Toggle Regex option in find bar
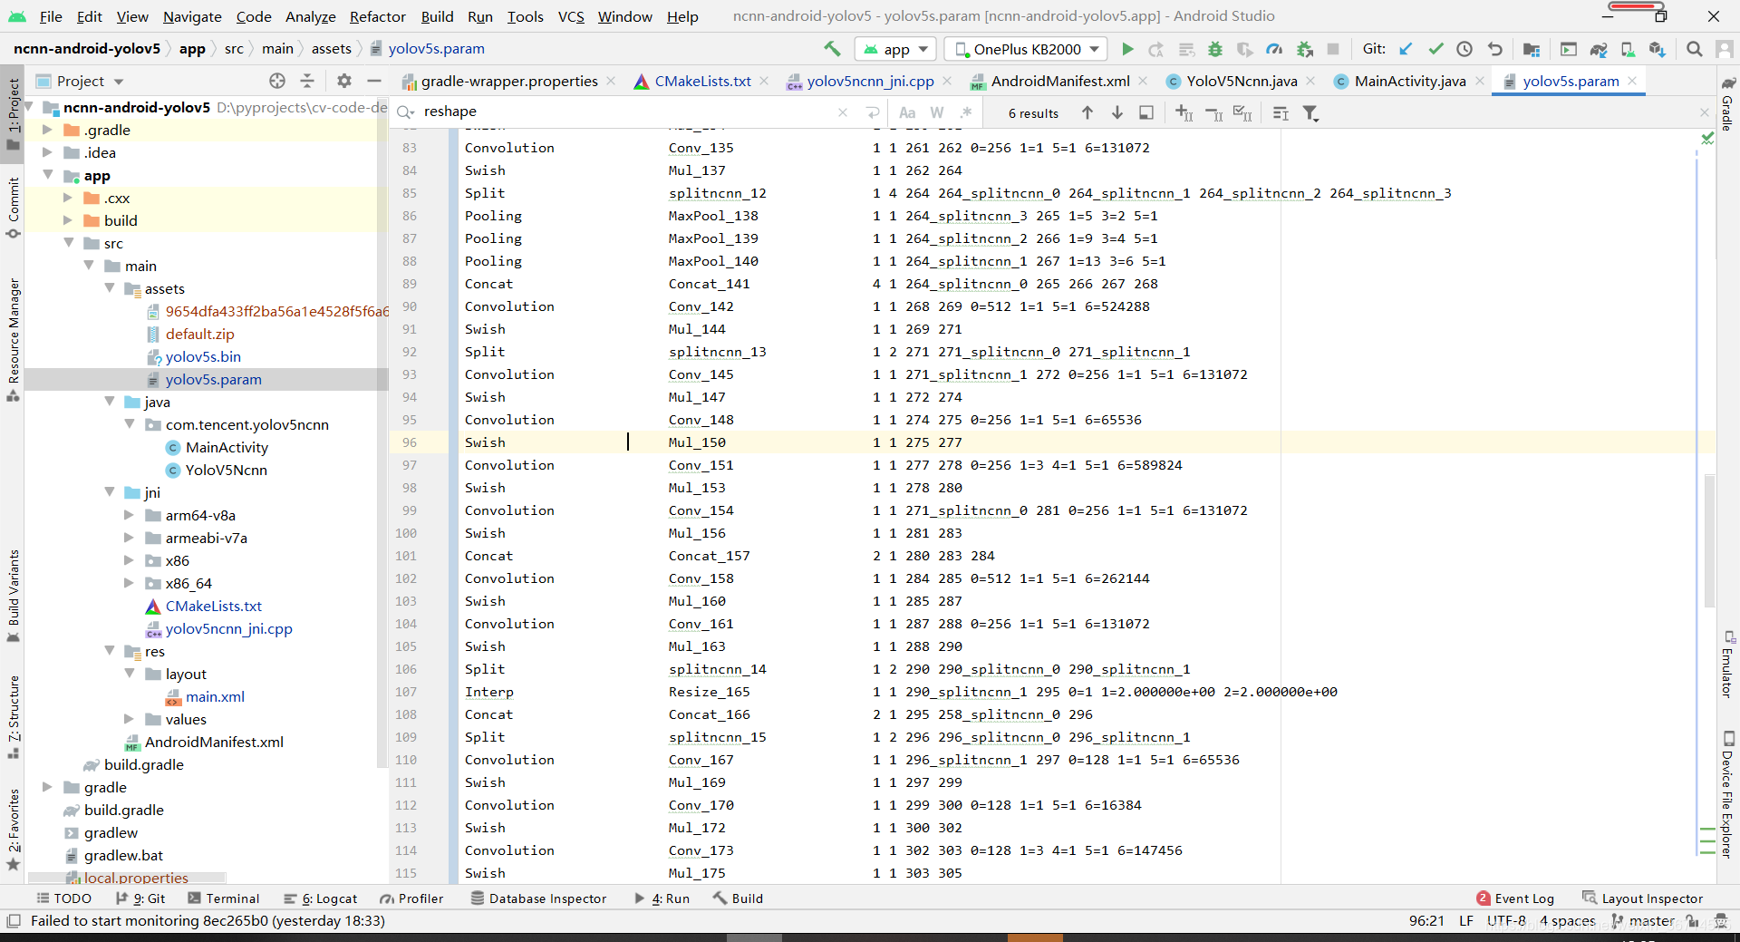The height and width of the screenshot is (942, 1740). (966, 112)
